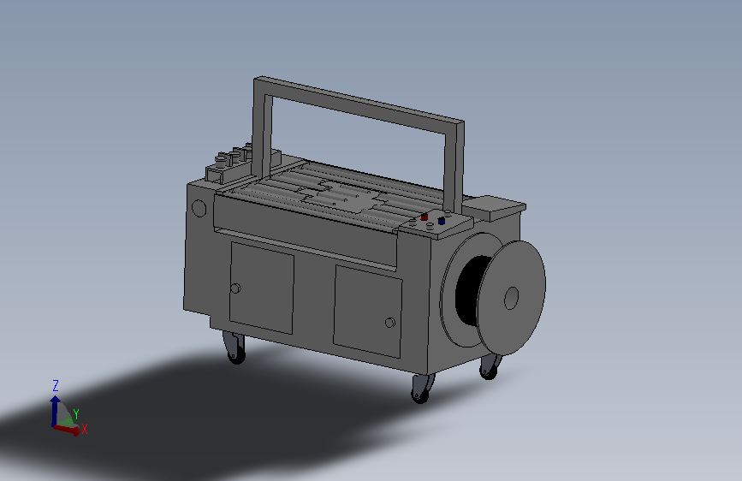Select the round port on the machine's left side panel
742x481 pixels.
click(x=199, y=208)
